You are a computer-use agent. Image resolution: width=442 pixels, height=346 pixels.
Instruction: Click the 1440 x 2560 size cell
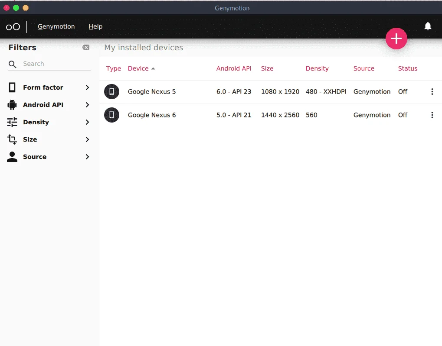280,115
